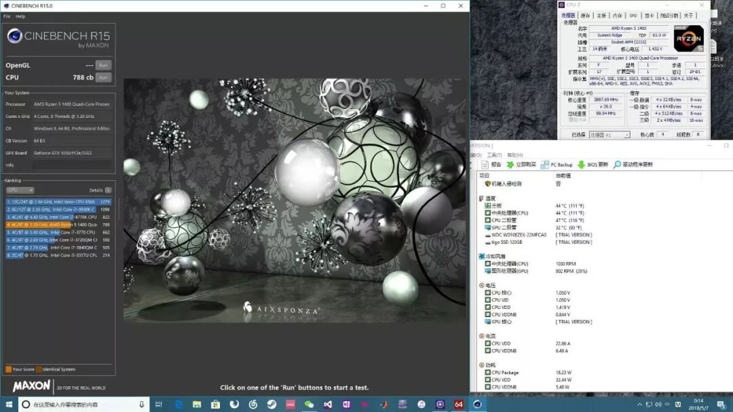Select the highlighted AMD Ryzen 5 1400 ranking row
The width and height of the screenshot is (733, 412).
(x=58, y=224)
